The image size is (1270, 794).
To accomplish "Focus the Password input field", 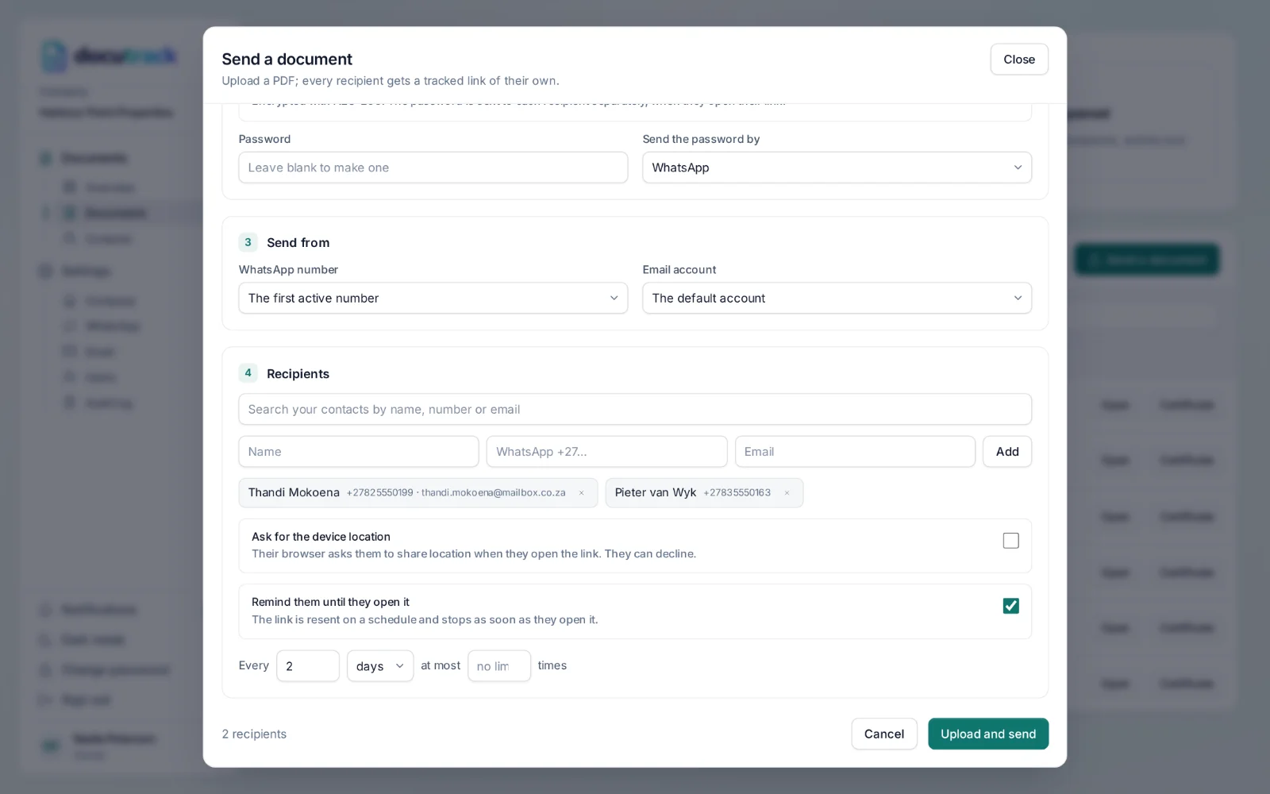I will pos(433,168).
